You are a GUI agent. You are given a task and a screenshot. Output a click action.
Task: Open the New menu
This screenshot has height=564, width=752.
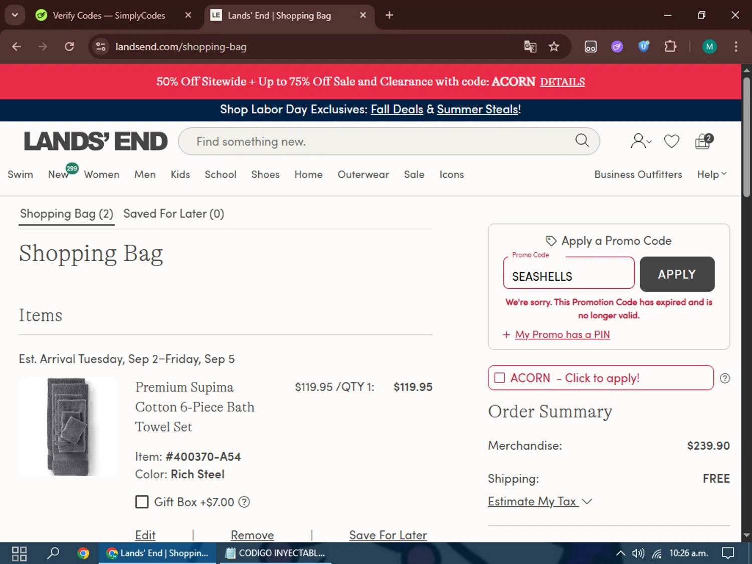[x=59, y=174]
